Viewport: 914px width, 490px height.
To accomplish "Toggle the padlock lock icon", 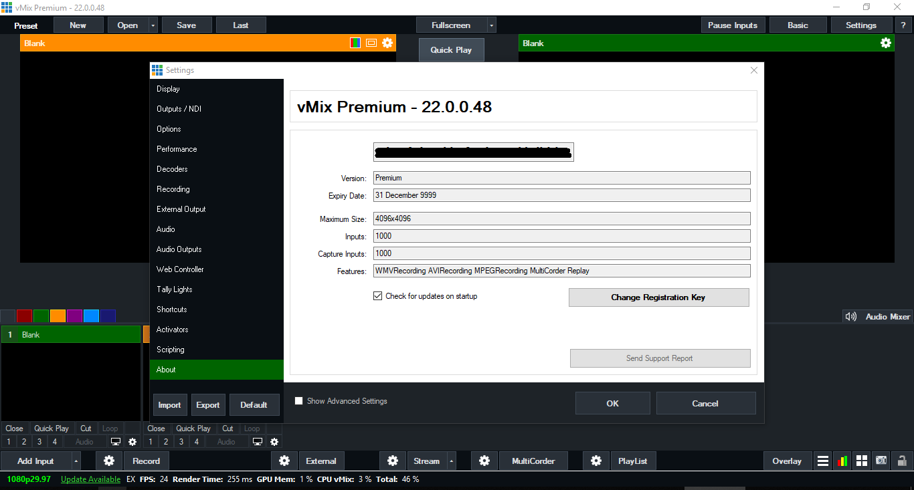I will [x=902, y=461].
